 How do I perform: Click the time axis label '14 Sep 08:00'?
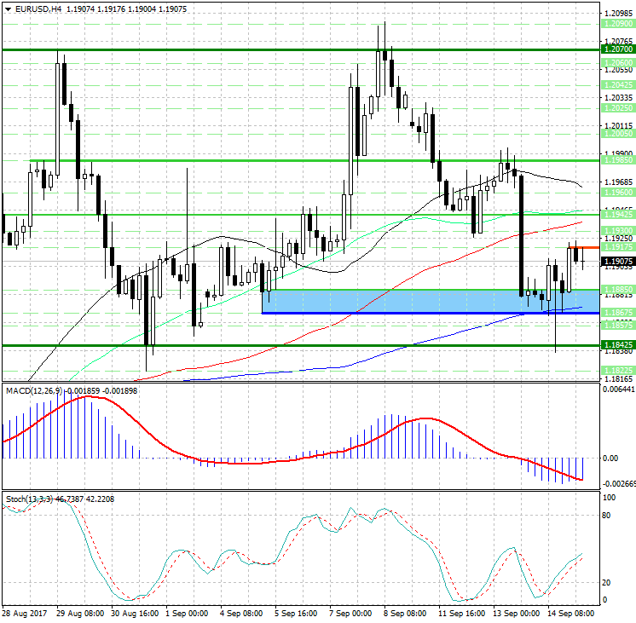tap(570, 614)
